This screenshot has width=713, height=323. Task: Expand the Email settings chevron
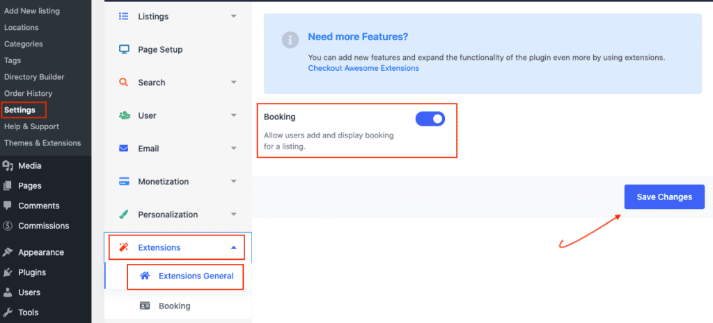234,149
